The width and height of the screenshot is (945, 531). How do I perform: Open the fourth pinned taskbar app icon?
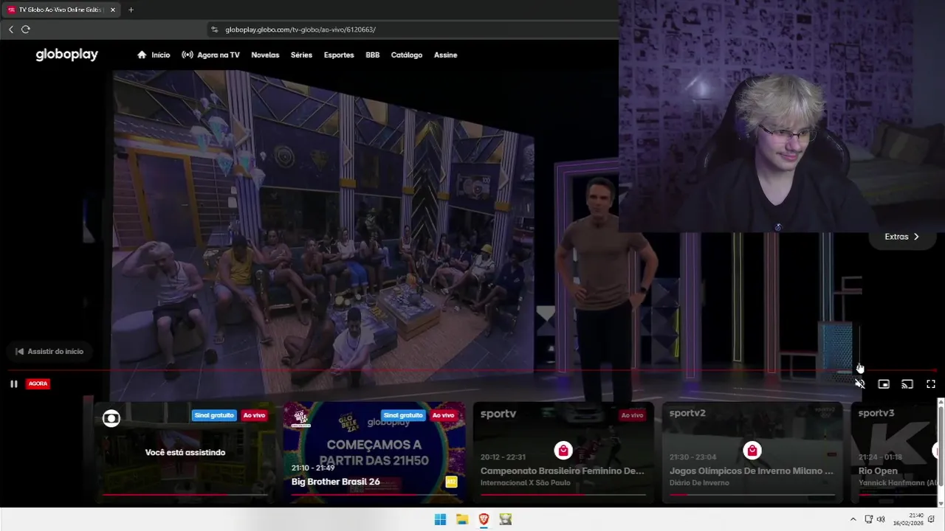tap(506, 519)
